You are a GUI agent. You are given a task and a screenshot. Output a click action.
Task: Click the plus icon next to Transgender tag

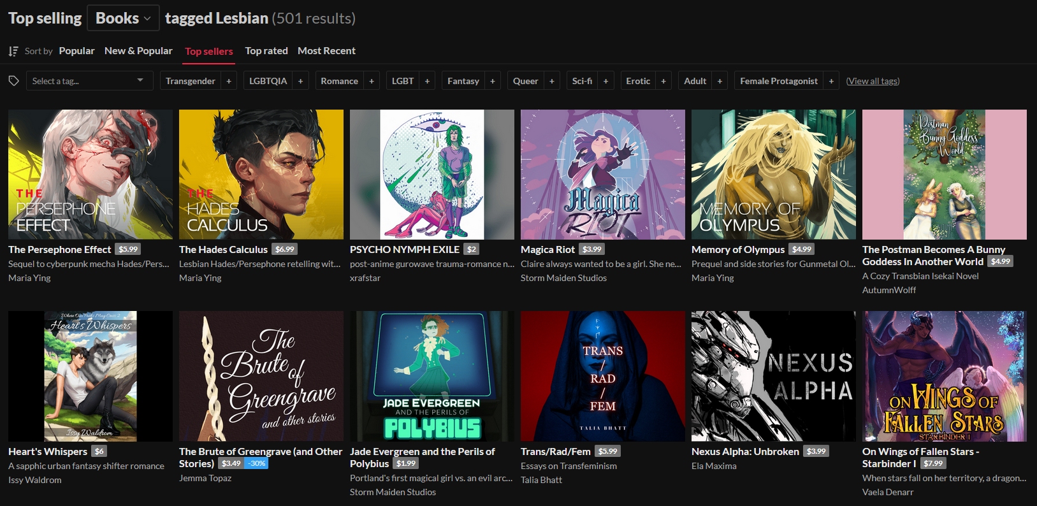(x=229, y=81)
